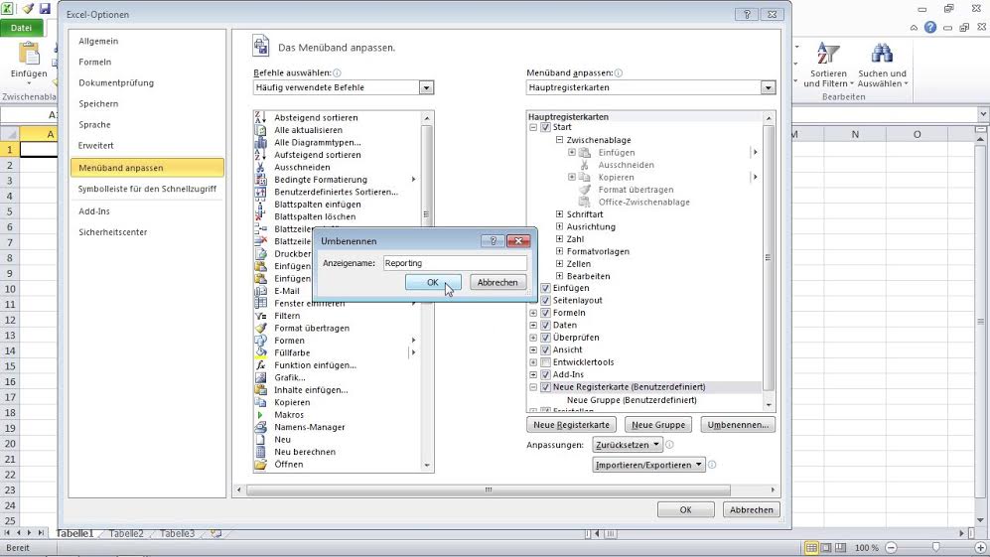The width and height of the screenshot is (990, 557).
Task: Click the Aufsteigend sortieren icon
Action: 260,155
